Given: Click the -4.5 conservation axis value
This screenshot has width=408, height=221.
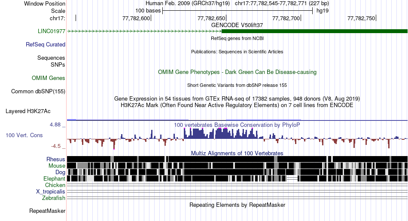Looking at the screenshot, I should pos(56,146).
